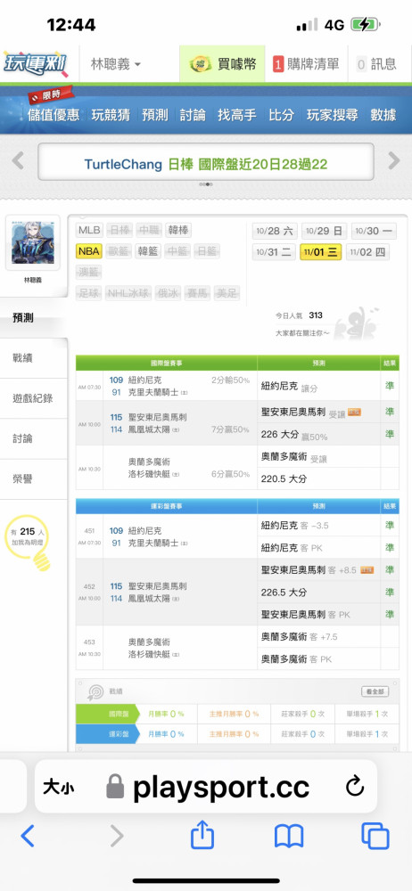Select the 聖安東尼奧馬刺 客 +8.5 prediction
Screen dimensions: 412x891
coord(308,570)
